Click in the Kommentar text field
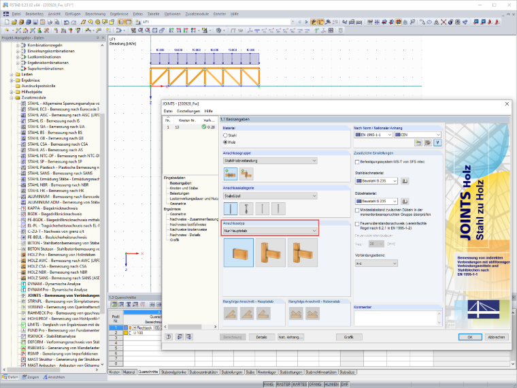Image resolution: width=517 pixels, height=388 pixels. (x=395, y=318)
